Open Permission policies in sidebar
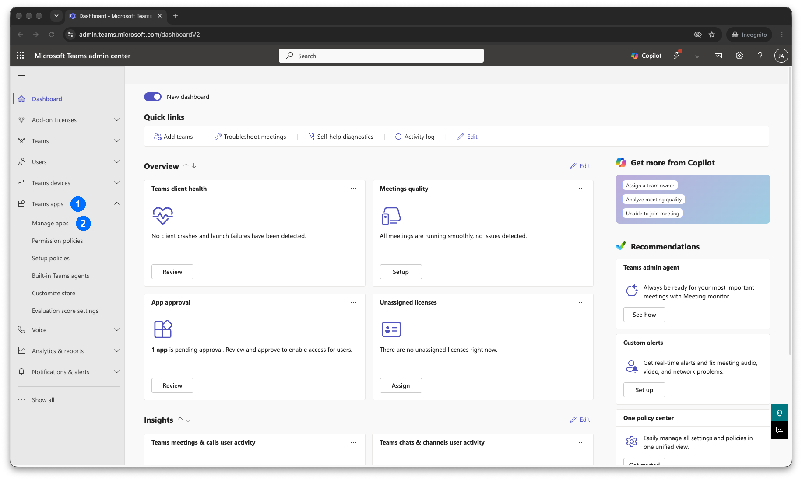This screenshot has width=802, height=480. [x=57, y=241]
